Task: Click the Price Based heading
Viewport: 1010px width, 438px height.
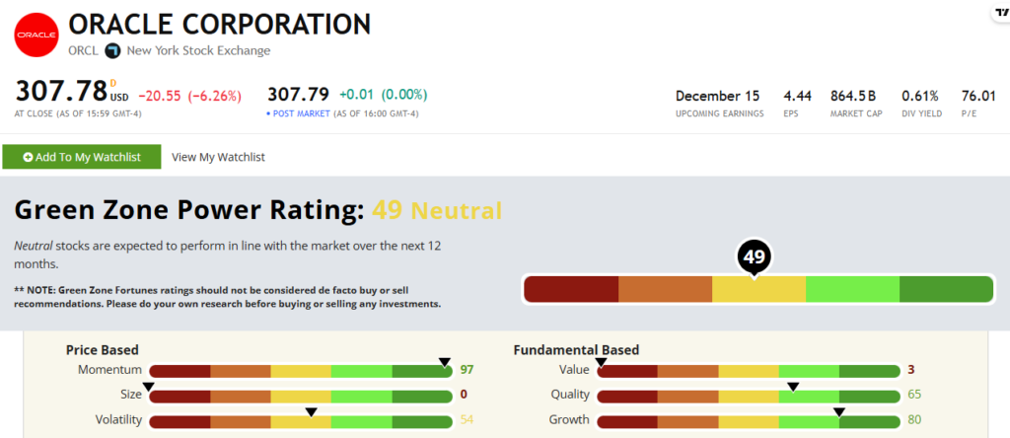Action: pyautogui.click(x=102, y=350)
